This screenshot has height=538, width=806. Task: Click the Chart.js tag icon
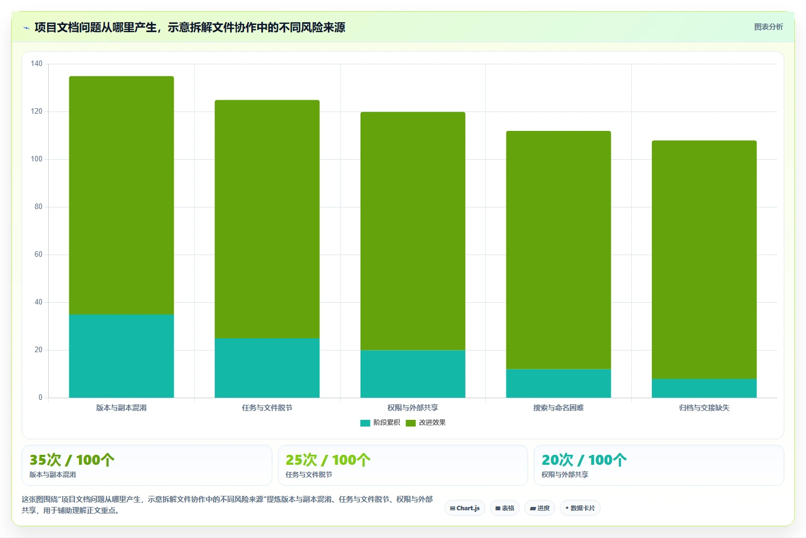pos(453,508)
